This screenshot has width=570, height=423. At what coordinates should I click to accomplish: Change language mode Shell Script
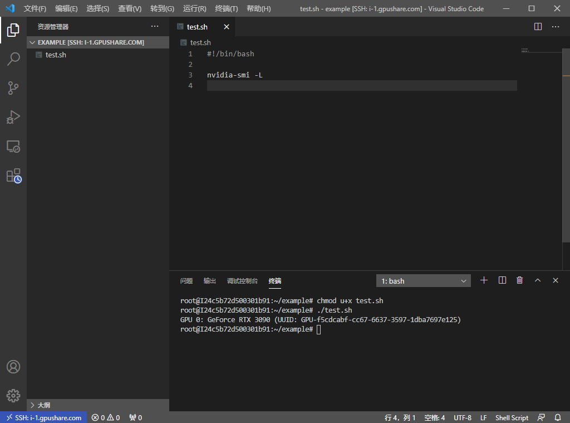pyautogui.click(x=512, y=417)
